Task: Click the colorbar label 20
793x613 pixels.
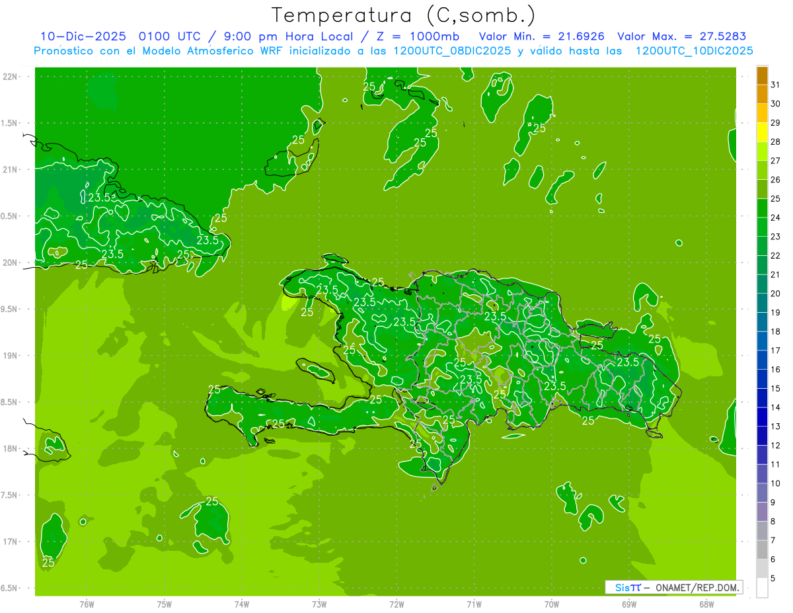Action: (x=775, y=294)
